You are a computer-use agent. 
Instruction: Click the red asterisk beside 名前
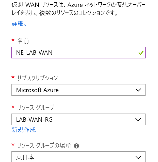point(13,40)
